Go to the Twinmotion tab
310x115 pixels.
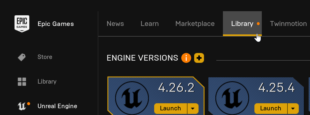pos(288,24)
